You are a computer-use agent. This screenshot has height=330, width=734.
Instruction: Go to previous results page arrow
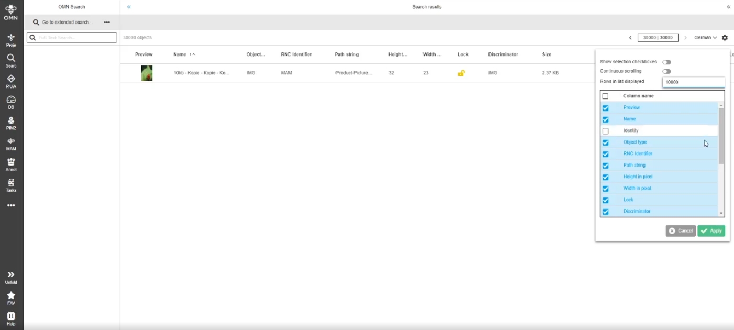click(x=630, y=38)
